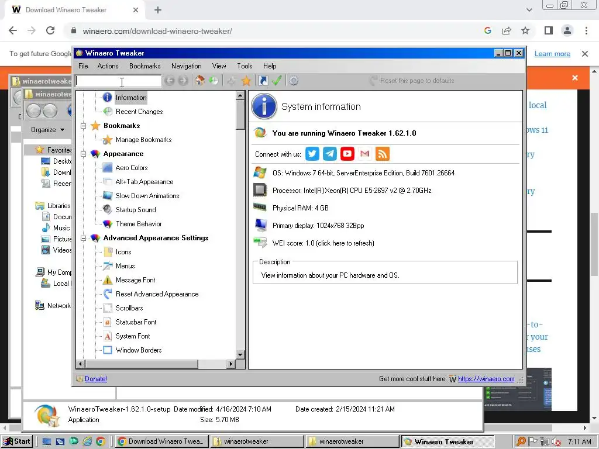This screenshot has height=449, width=599.
Task: Select Manage Bookmarks tree item
Action: (144, 140)
